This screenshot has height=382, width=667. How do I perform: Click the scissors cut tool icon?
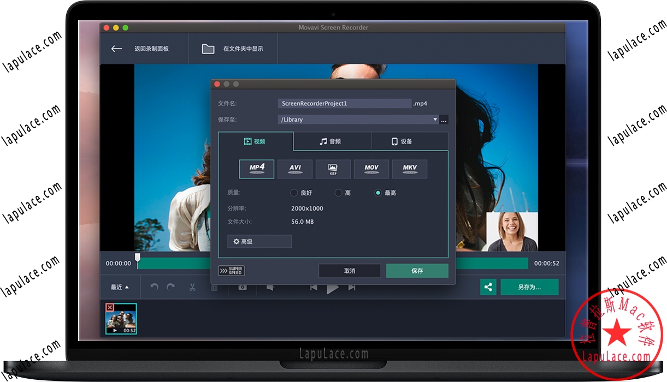(192, 286)
